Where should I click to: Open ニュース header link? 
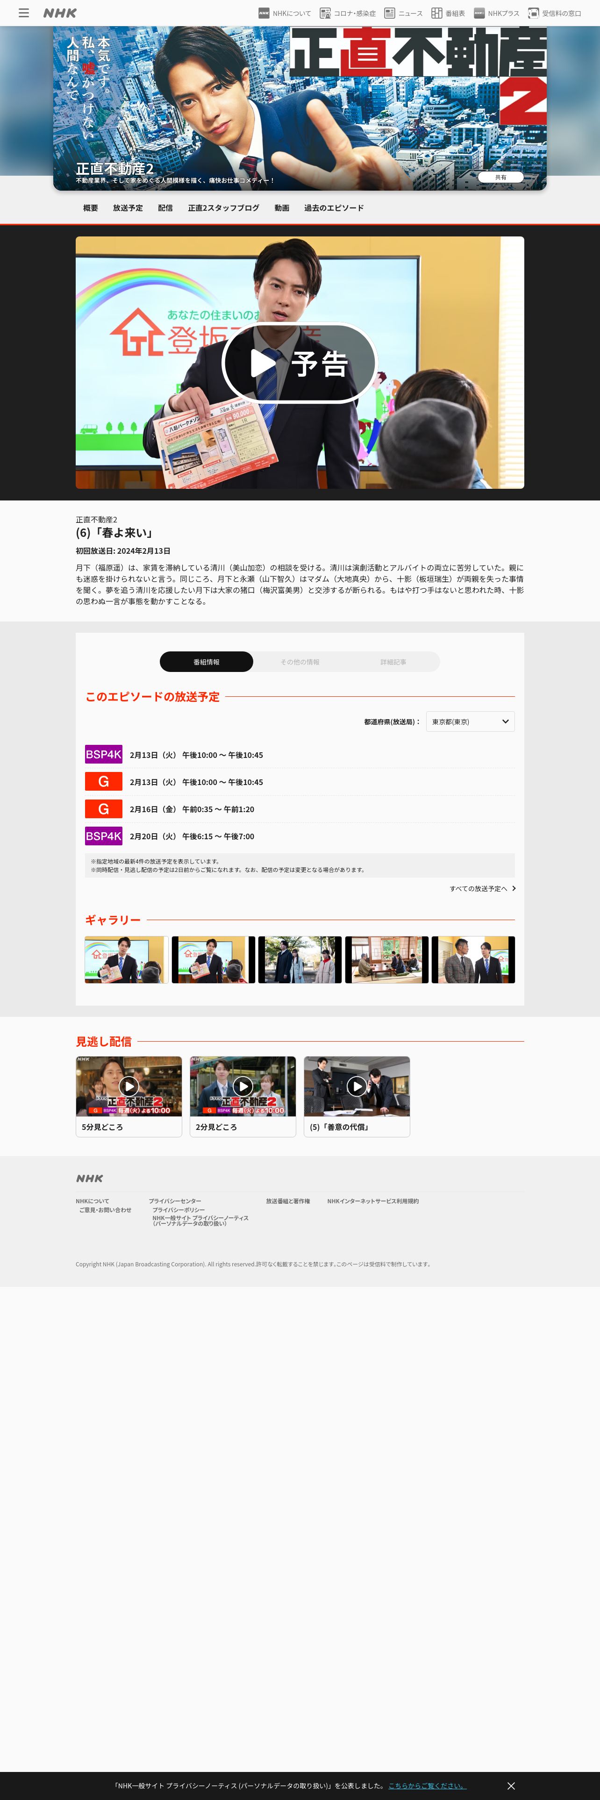tap(403, 13)
